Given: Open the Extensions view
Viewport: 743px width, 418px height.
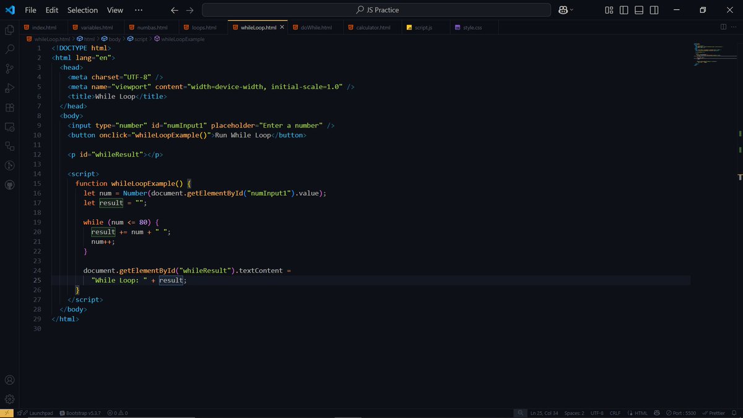Looking at the screenshot, I should (x=9, y=107).
